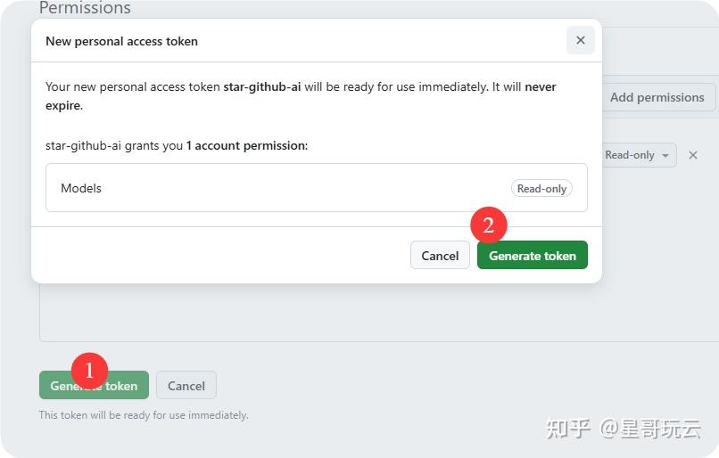Close the New personal access token dialog
Screen dimensions: 719x458
pos(580,40)
